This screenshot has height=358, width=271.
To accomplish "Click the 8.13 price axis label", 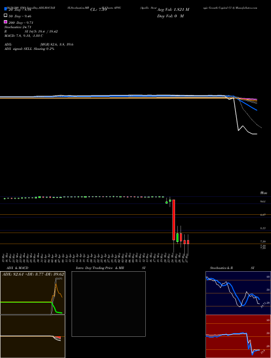I will pyautogui.click(x=262, y=228).
